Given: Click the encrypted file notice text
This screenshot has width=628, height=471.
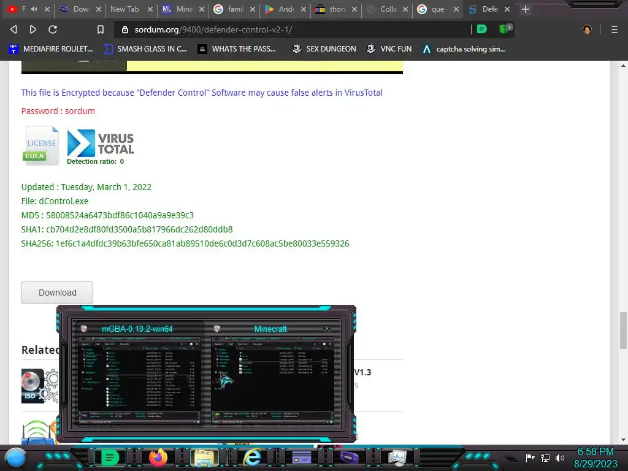Looking at the screenshot, I should pyautogui.click(x=202, y=93).
